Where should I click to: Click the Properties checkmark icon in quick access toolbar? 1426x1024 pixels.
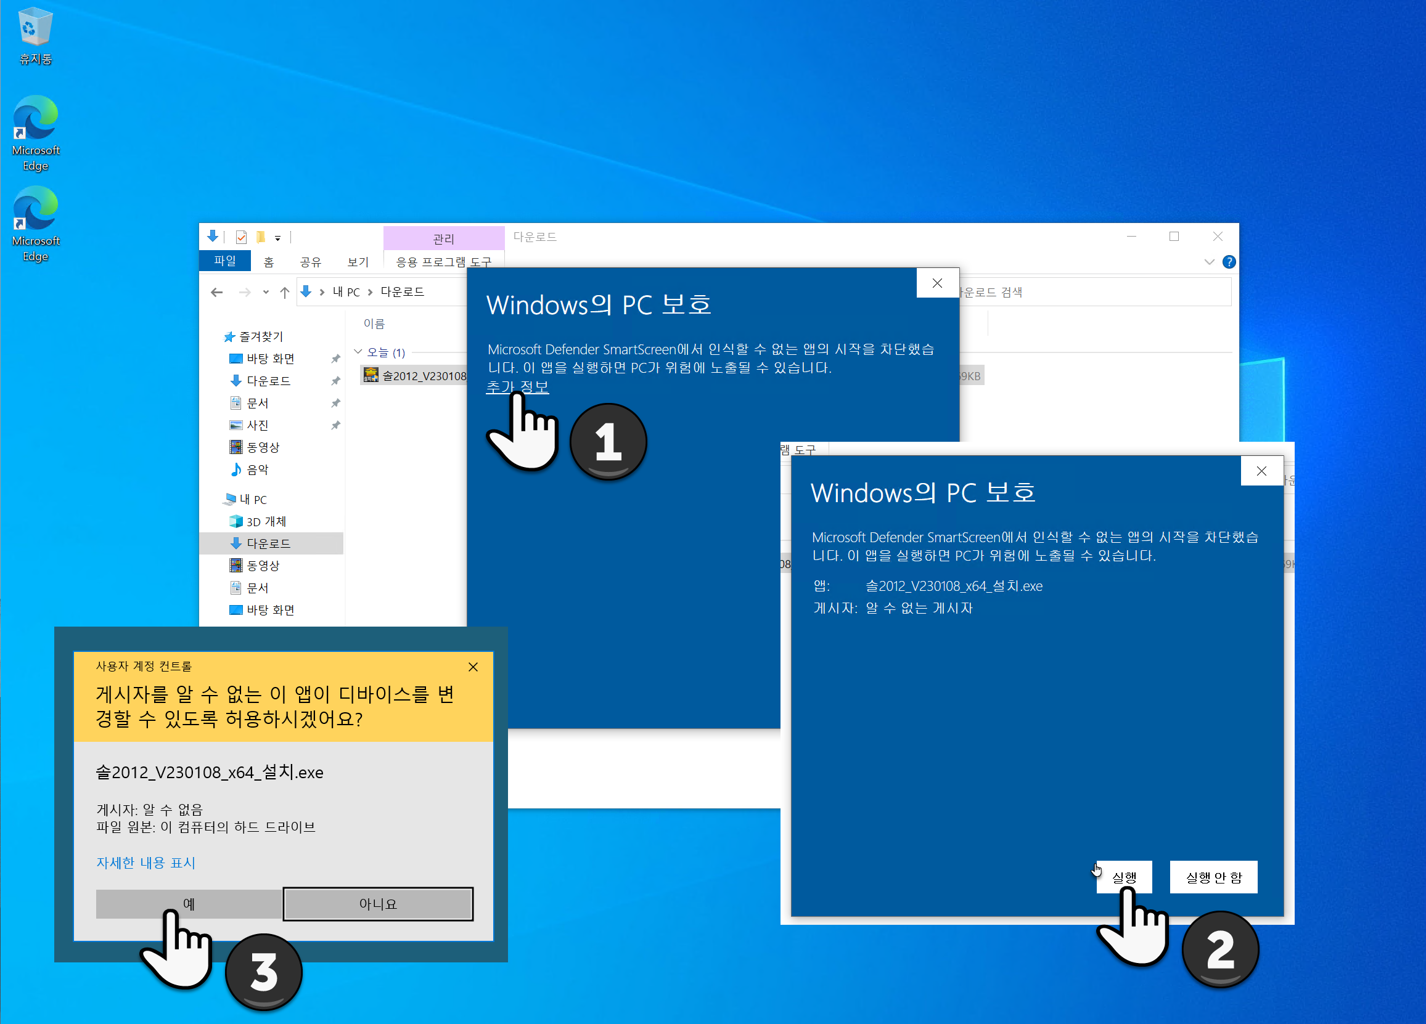pyautogui.click(x=241, y=237)
